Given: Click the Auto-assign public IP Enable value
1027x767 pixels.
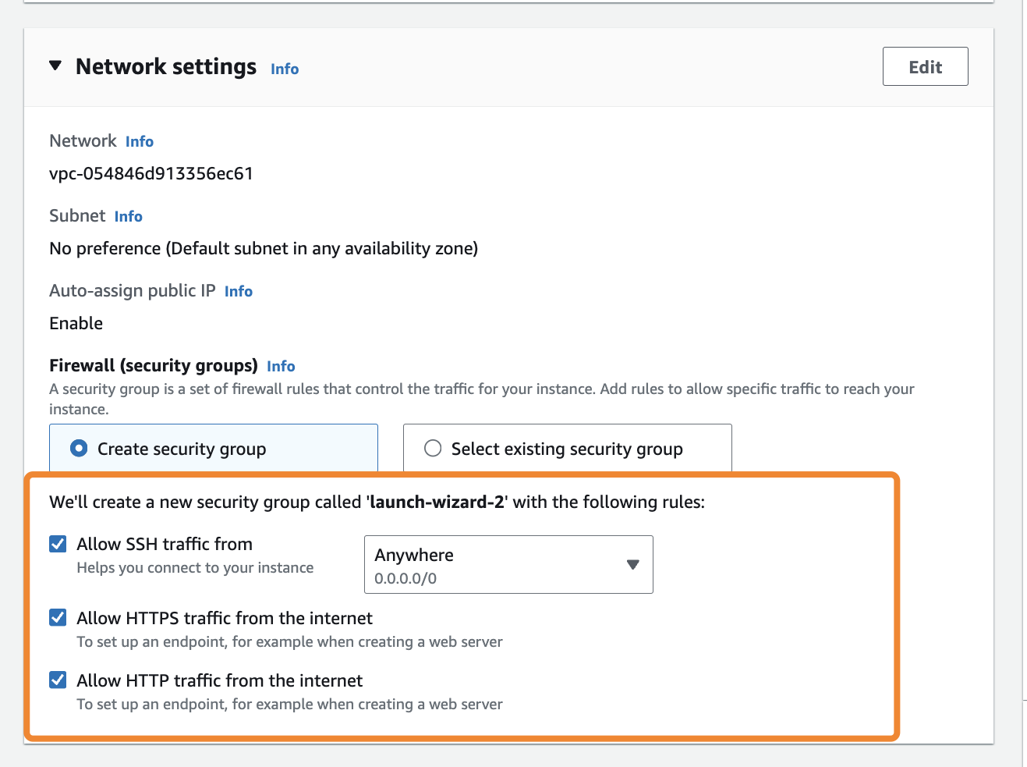Looking at the screenshot, I should point(76,323).
